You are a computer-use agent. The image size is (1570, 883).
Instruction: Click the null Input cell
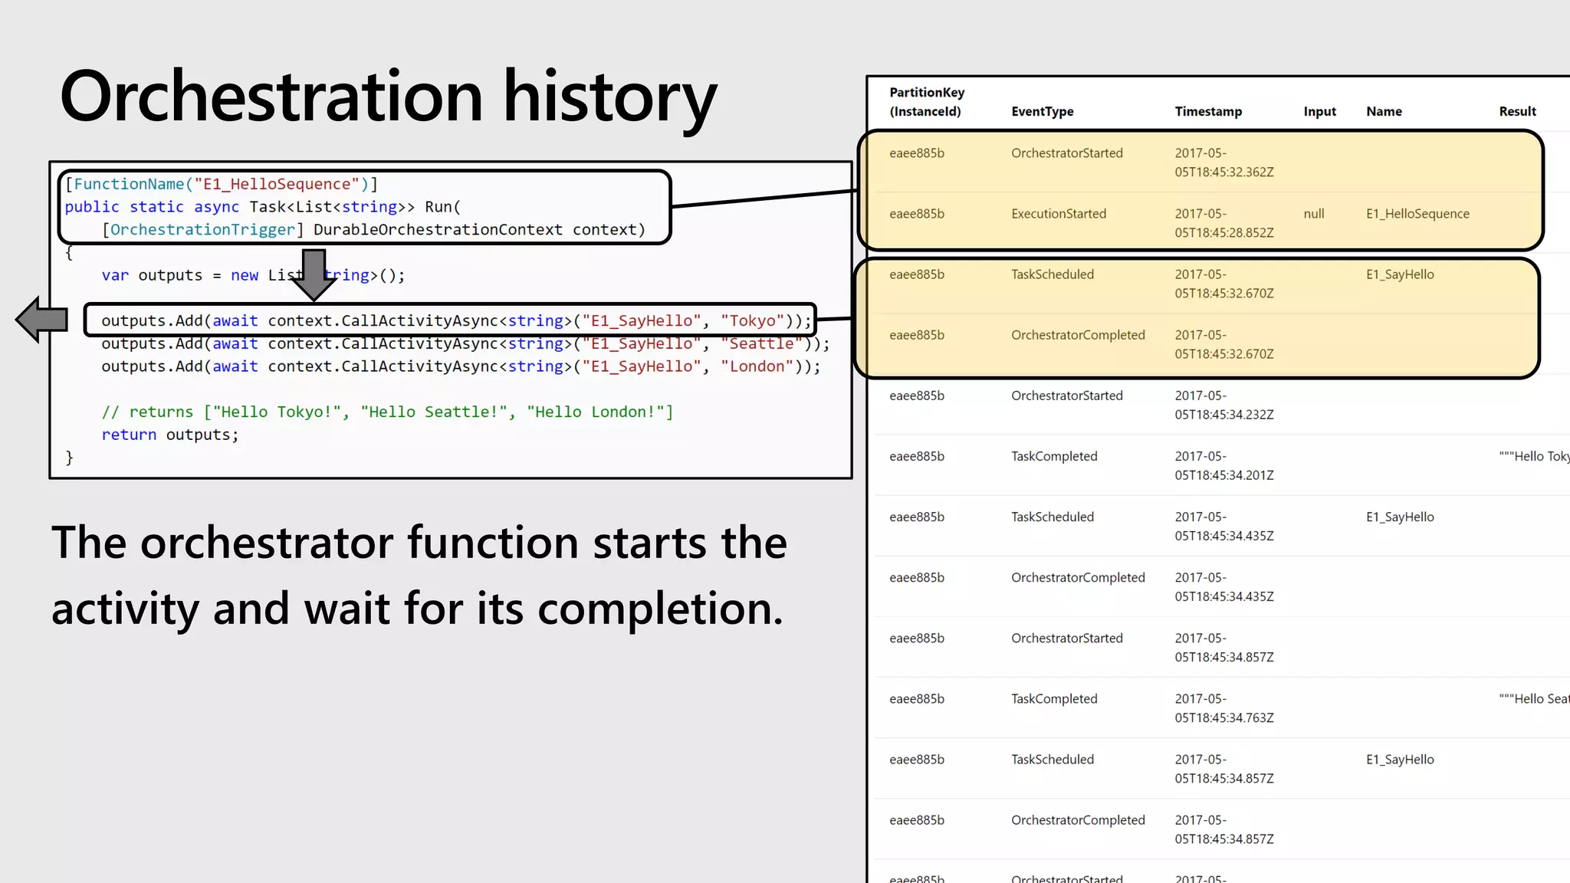pos(1313,214)
